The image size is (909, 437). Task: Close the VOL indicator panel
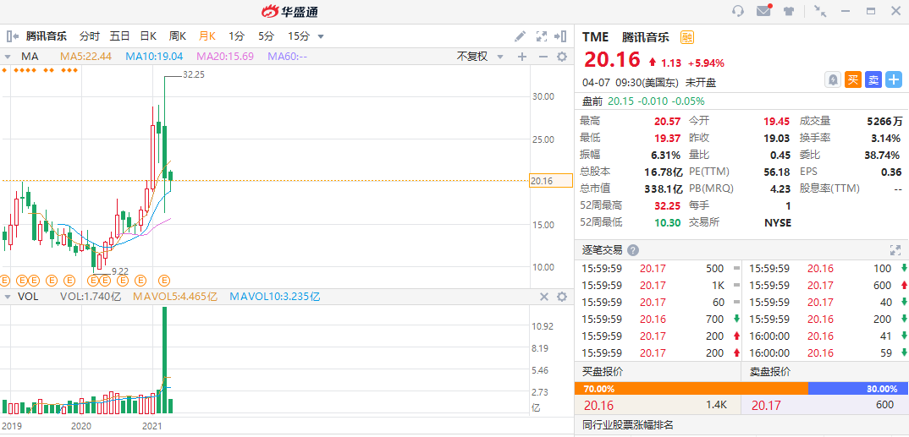pos(544,297)
